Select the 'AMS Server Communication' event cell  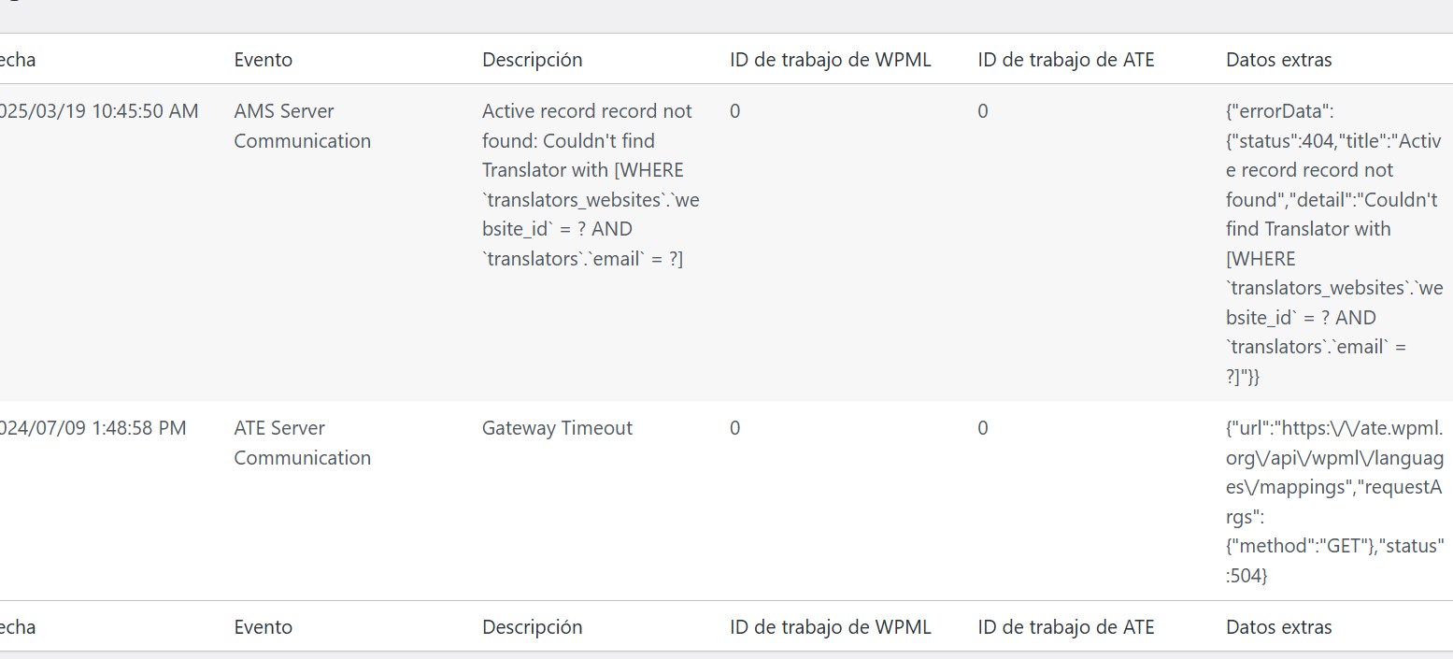[302, 126]
